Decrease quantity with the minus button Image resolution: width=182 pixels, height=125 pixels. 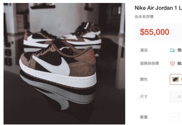coord(174,117)
